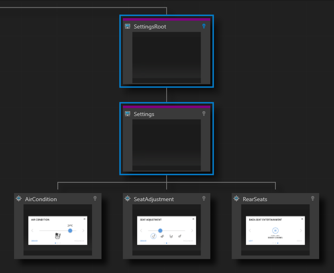Click the RearSeats node type icon
Image resolution: width=334 pixels, height=273 pixels.
[237, 199]
